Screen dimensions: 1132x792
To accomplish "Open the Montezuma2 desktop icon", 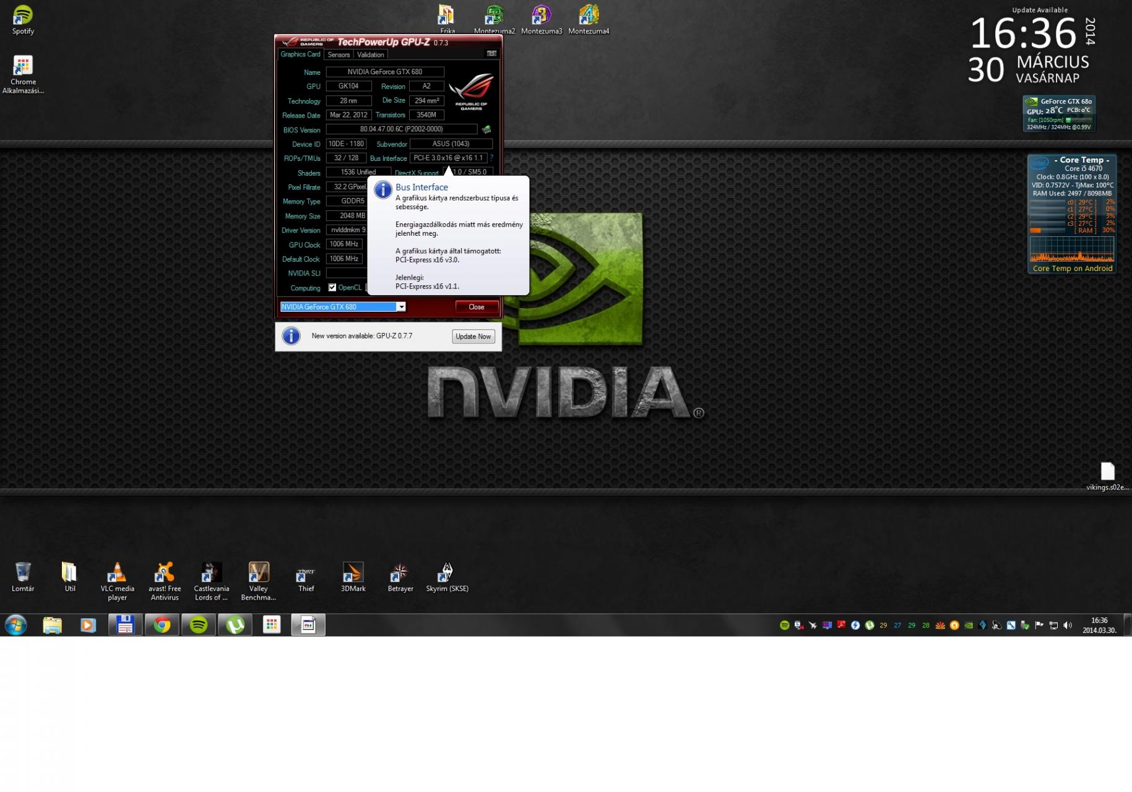I will click(494, 19).
